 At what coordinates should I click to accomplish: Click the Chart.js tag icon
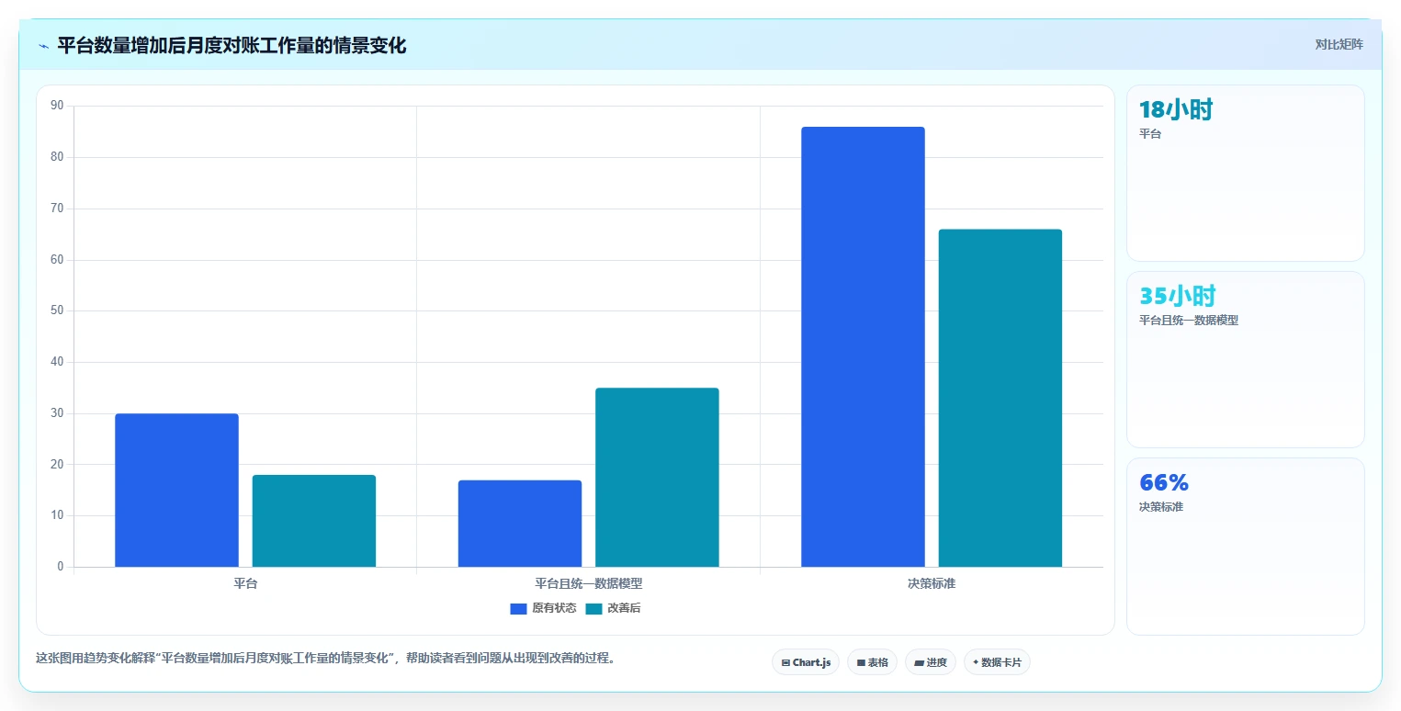pyautogui.click(x=785, y=662)
